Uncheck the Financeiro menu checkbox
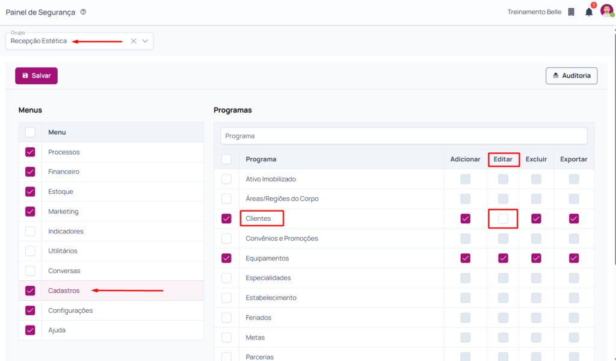The image size is (616, 361). [x=30, y=172]
